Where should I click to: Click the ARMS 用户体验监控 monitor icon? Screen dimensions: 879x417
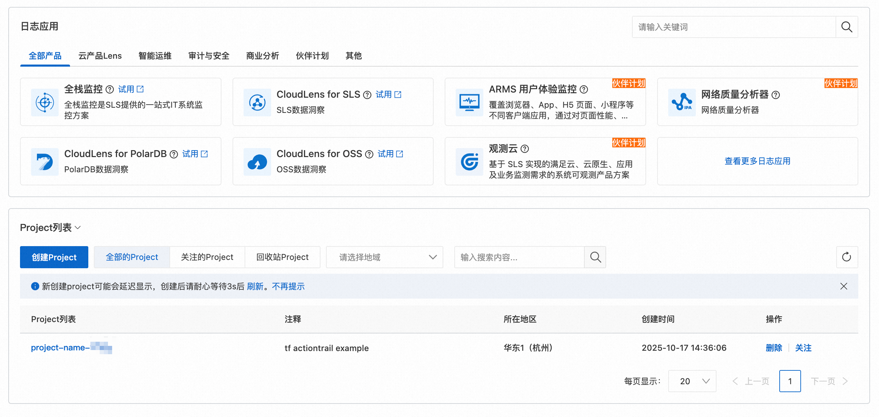(x=469, y=102)
